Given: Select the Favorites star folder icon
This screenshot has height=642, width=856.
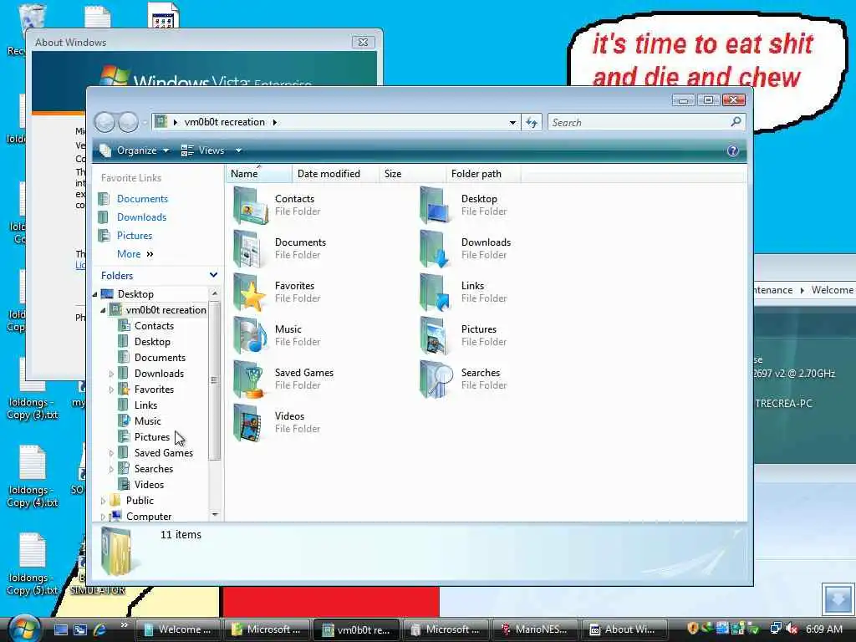Looking at the screenshot, I should [251, 292].
